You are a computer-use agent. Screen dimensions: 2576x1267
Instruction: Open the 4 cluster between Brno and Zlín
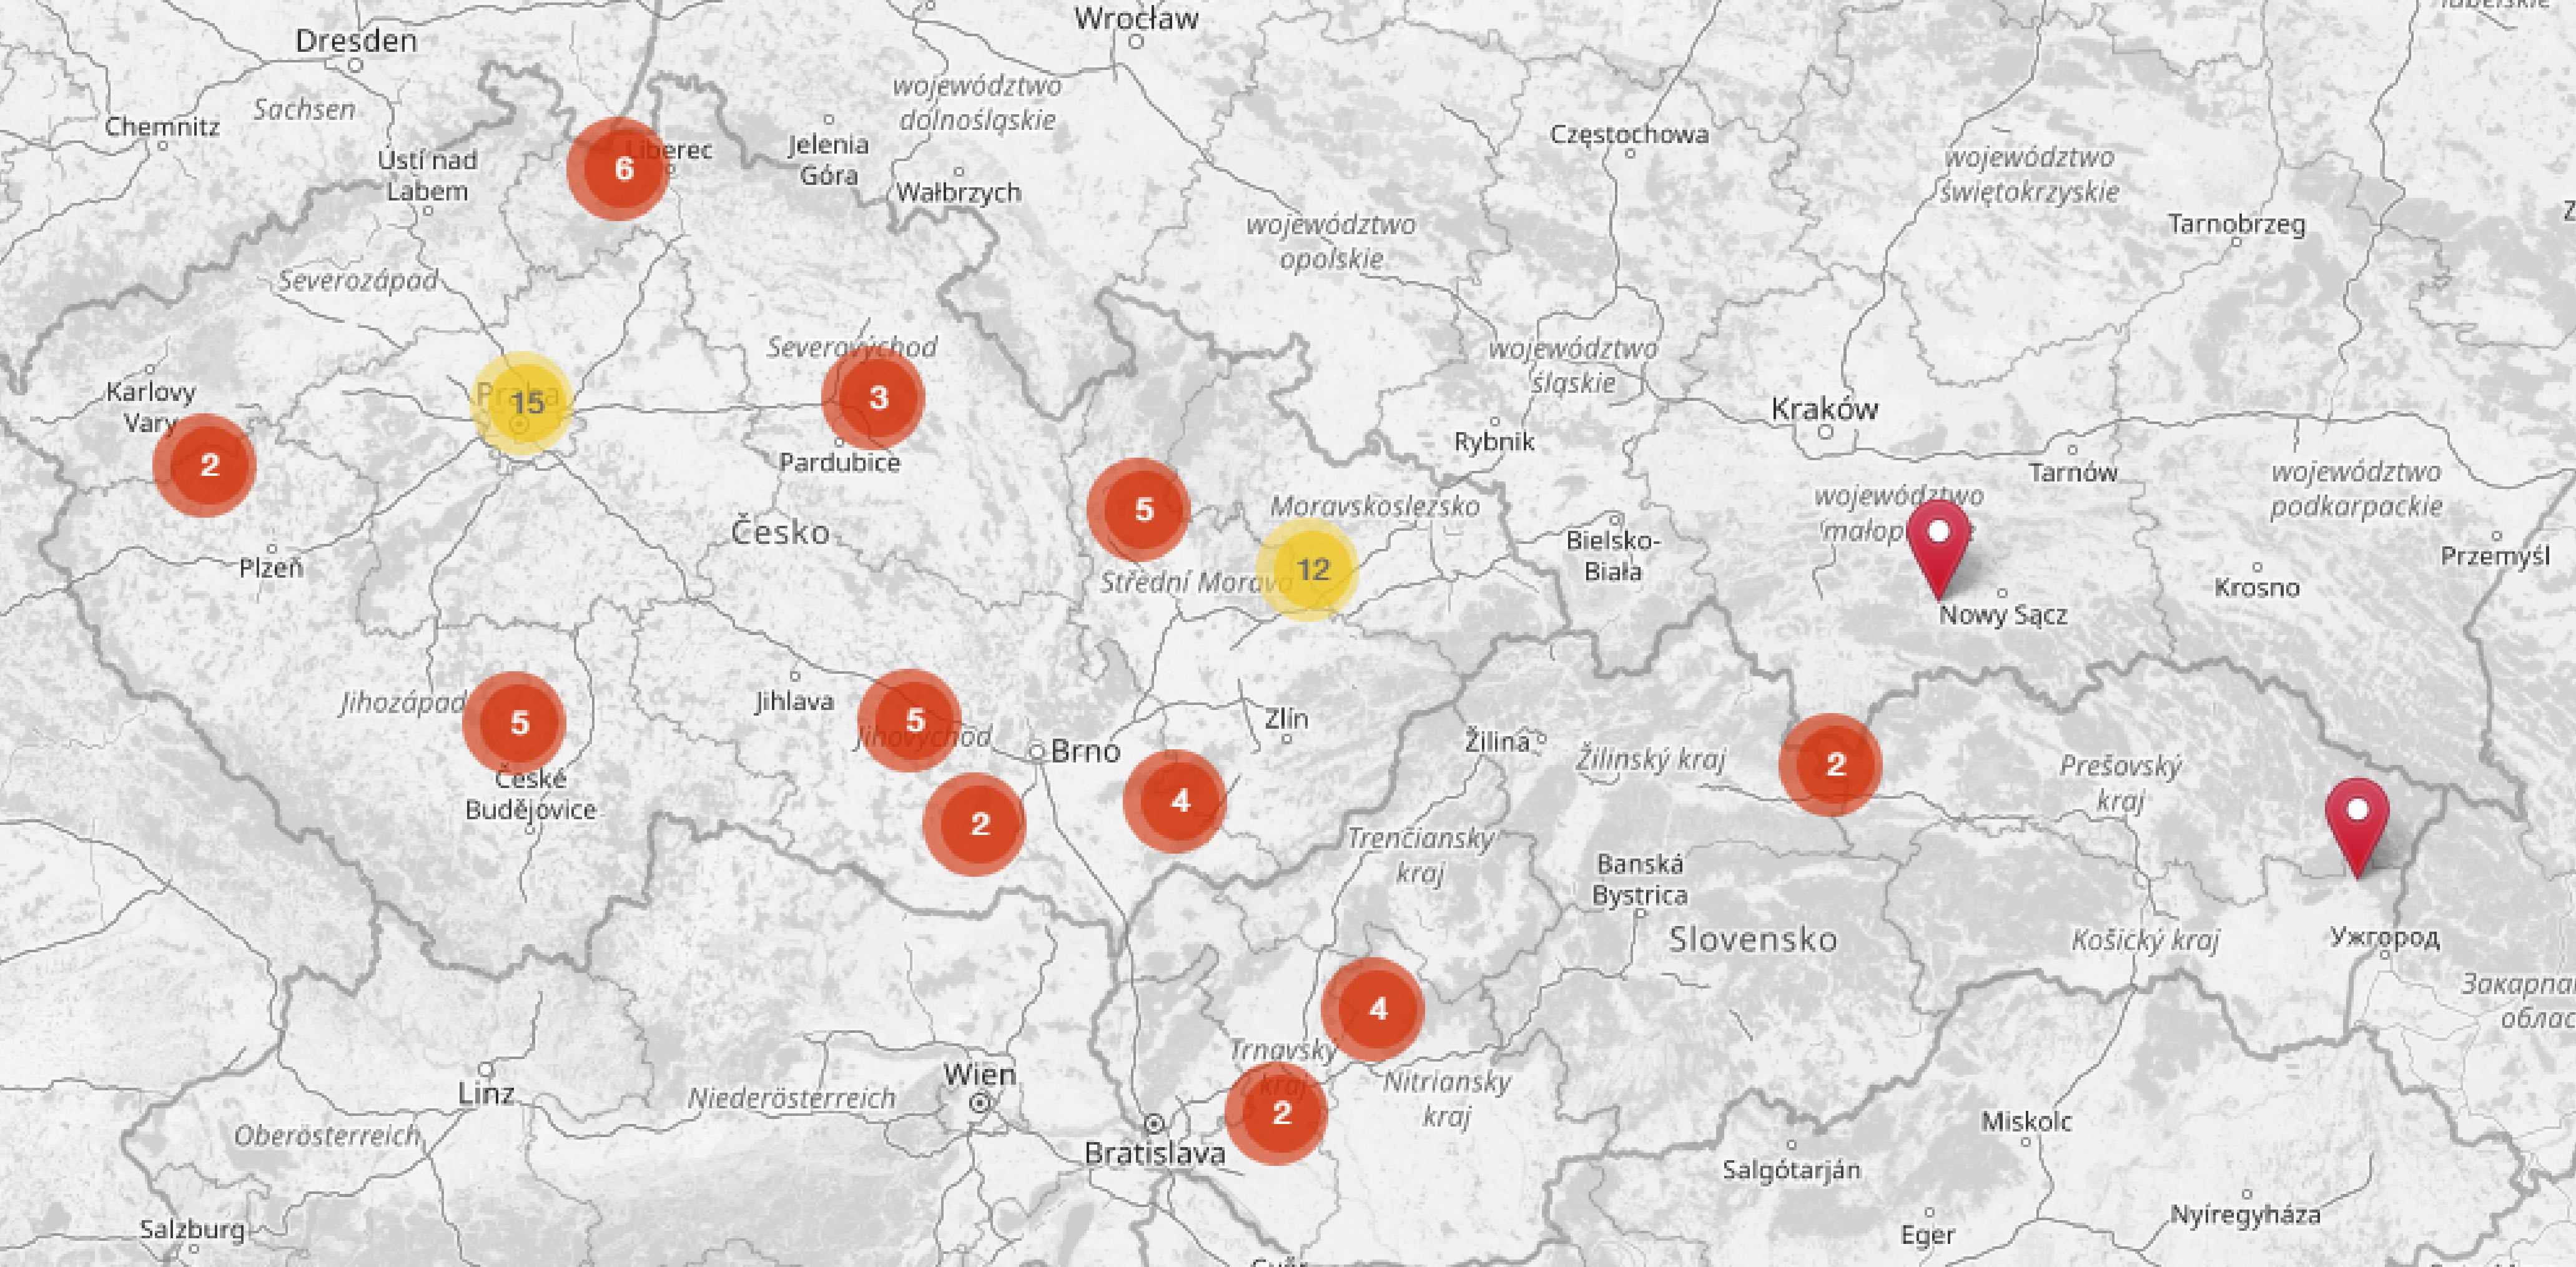1175,801
